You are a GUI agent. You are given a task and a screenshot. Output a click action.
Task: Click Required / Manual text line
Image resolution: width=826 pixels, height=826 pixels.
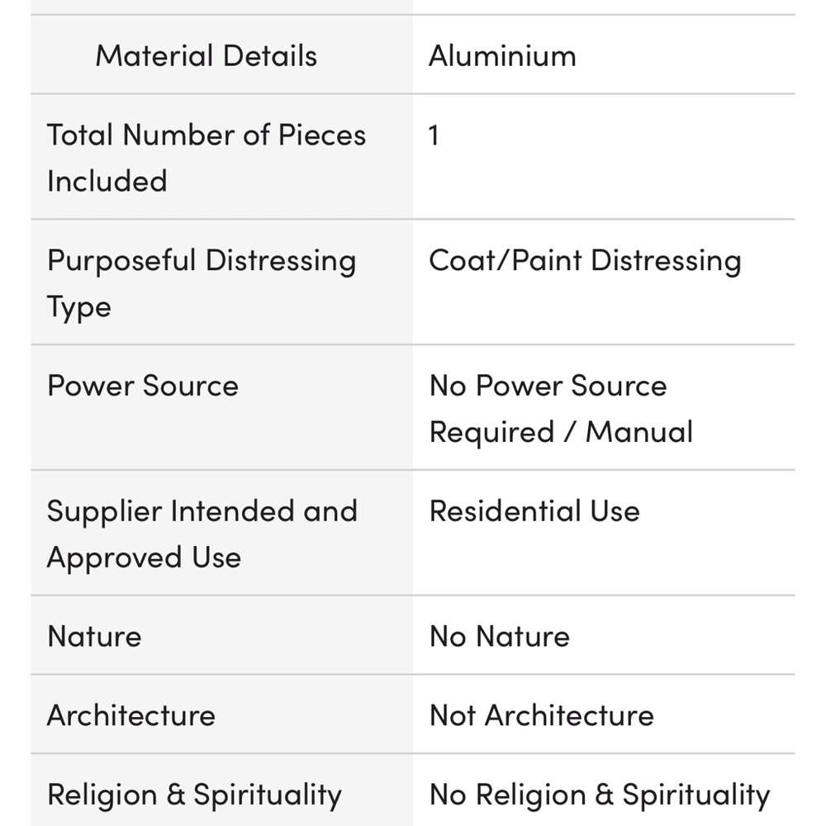coord(561,431)
